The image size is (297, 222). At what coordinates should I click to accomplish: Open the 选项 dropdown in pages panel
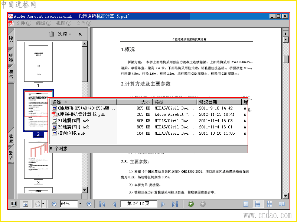coord(65,34)
